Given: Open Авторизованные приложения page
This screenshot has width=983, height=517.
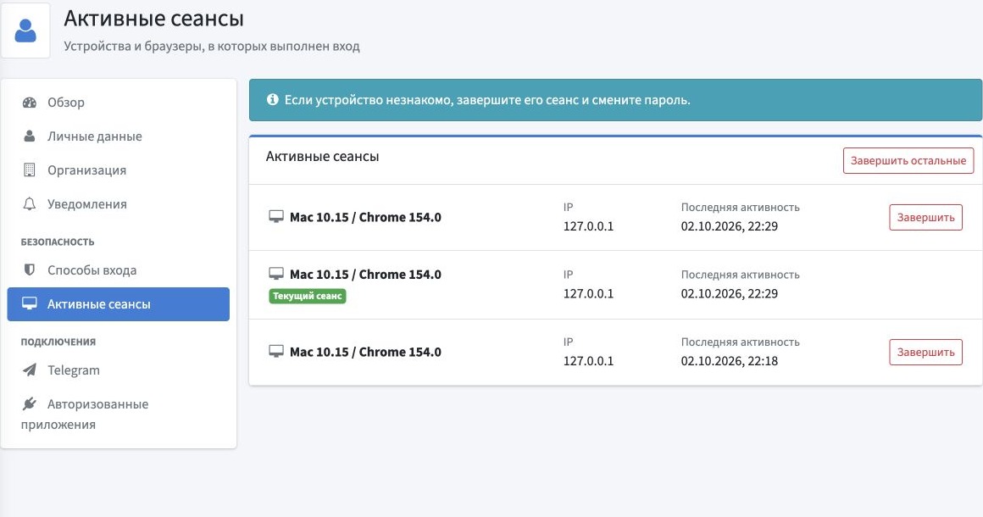Looking at the screenshot, I should coord(119,414).
